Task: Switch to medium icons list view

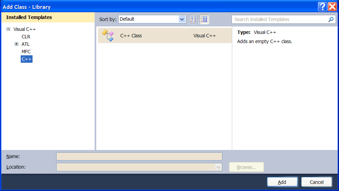Action: 204,19
